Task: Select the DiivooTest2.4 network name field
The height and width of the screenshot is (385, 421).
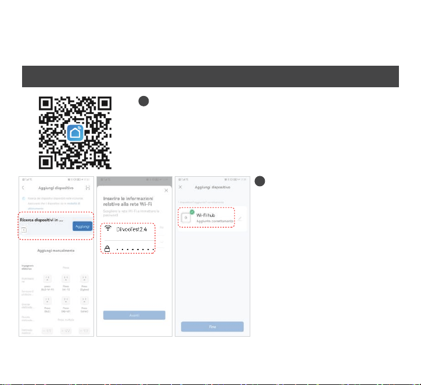Action: [x=132, y=229]
